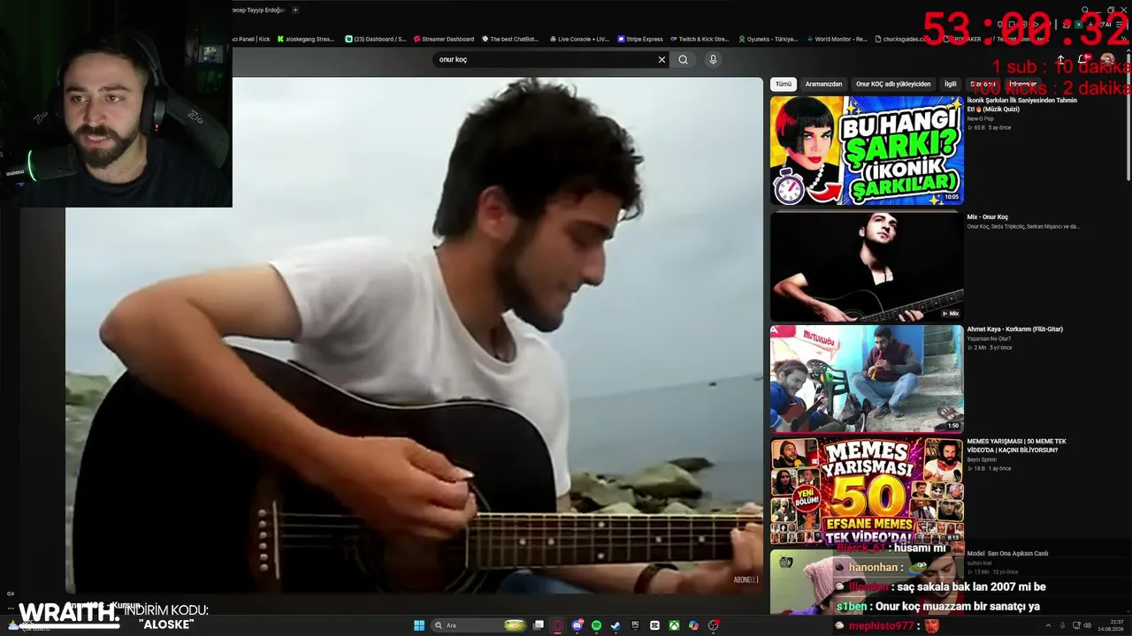Open the 'Stripe Express' bookmark
The width and height of the screenshot is (1132, 636).
click(640, 39)
